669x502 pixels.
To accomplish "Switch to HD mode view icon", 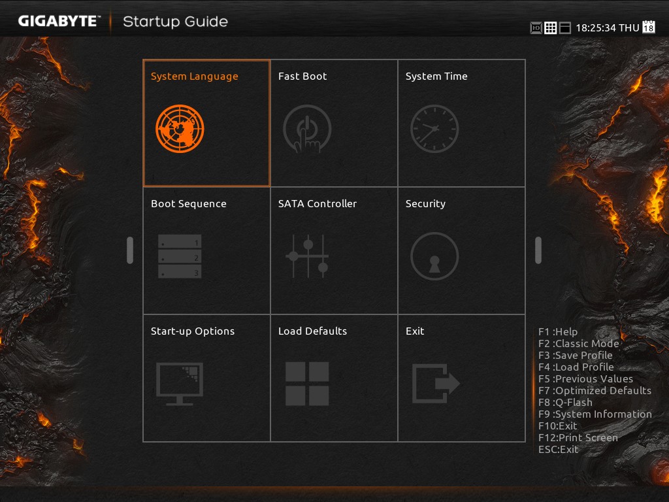I will (536, 28).
